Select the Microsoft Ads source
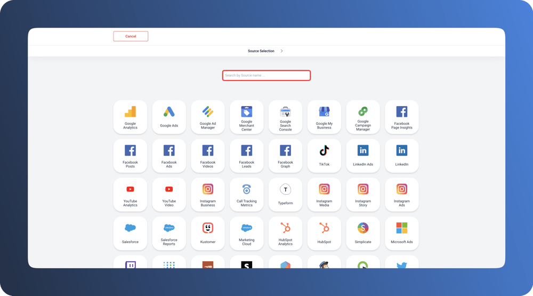The height and width of the screenshot is (296, 533). [x=401, y=234]
